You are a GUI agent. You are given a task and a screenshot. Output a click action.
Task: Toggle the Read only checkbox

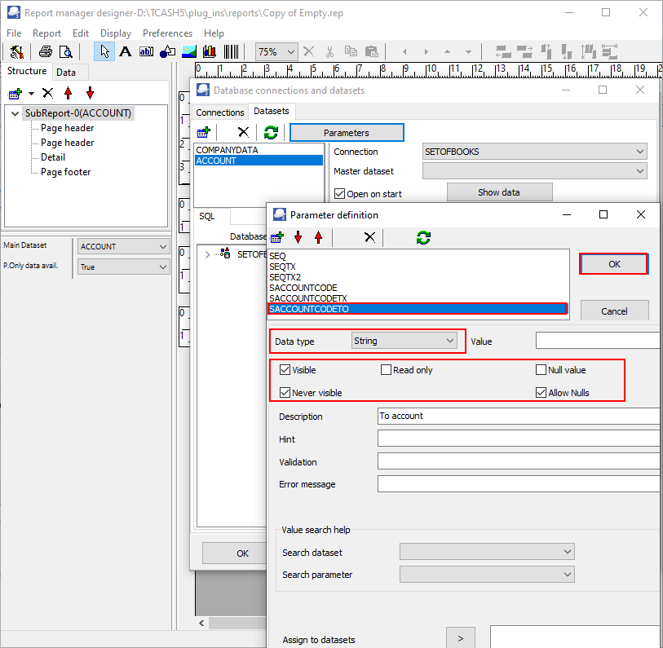386,370
